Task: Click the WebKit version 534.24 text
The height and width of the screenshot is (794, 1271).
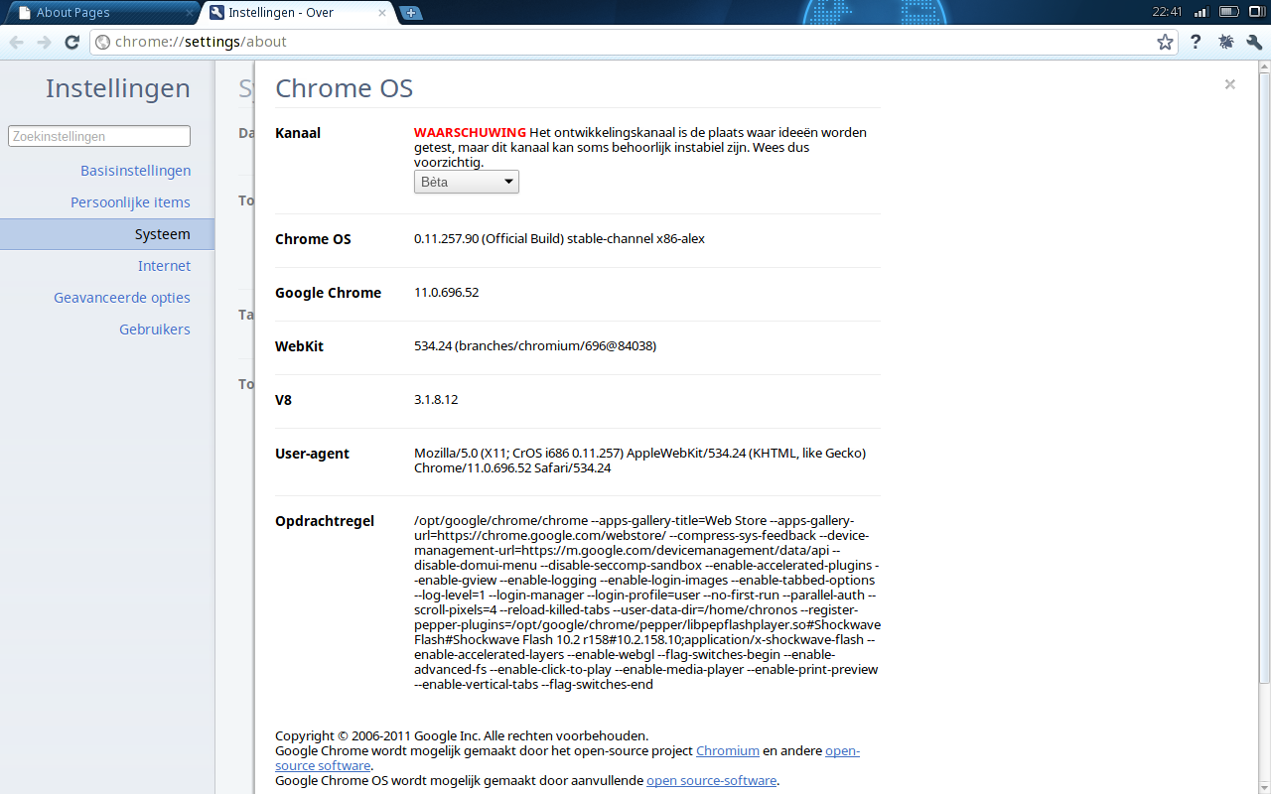Action: 535,346
